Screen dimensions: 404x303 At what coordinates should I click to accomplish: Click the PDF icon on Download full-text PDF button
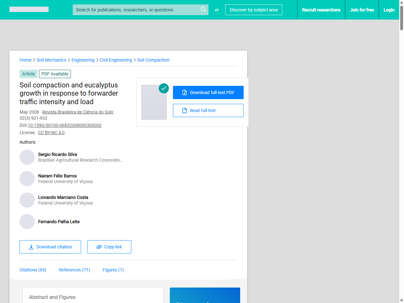pyautogui.click(x=185, y=92)
